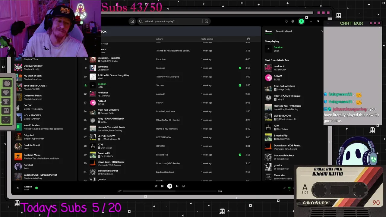Close the Queue side panel
The width and height of the screenshot is (386, 217).
pos(322,31)
